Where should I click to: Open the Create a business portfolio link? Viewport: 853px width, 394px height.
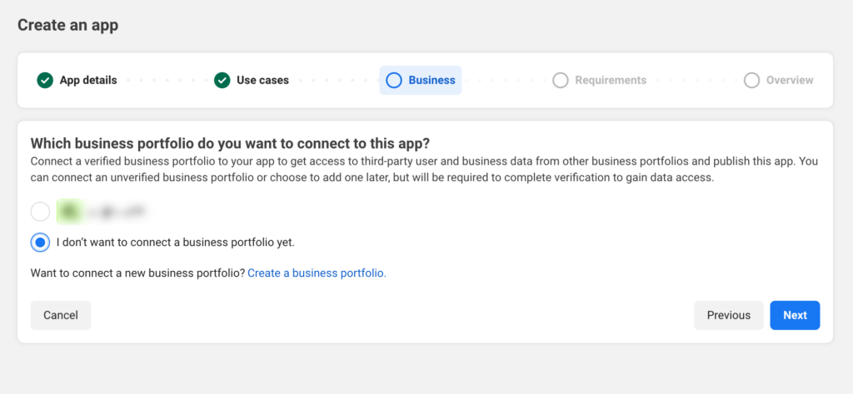317,273
